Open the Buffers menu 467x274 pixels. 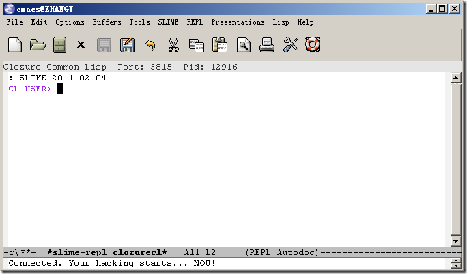point(107,22)
